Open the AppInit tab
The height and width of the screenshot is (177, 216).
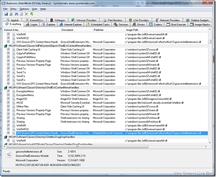pyautogui.click(x=12, y=20)
